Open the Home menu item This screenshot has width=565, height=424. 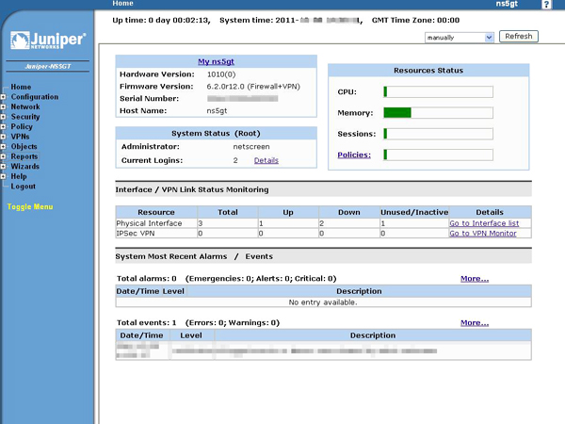(x=21, y=87)
